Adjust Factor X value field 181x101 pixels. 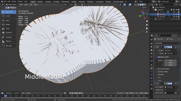tap(171, 61)
